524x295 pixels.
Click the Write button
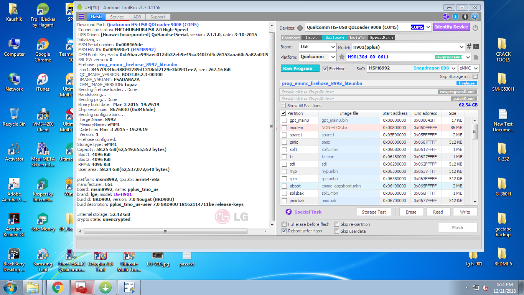pyautogui.click(x=465, y=212)
